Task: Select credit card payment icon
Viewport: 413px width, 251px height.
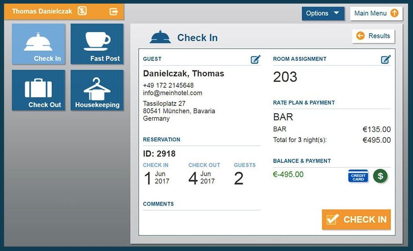Action: coord(358,176)
